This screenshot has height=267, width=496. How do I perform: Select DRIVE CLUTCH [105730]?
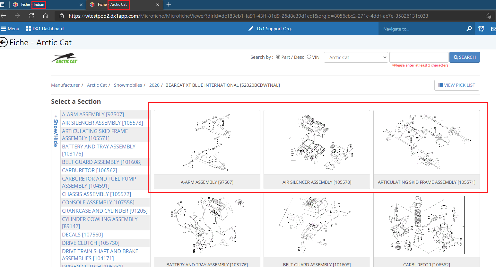[x=91, y=243]
